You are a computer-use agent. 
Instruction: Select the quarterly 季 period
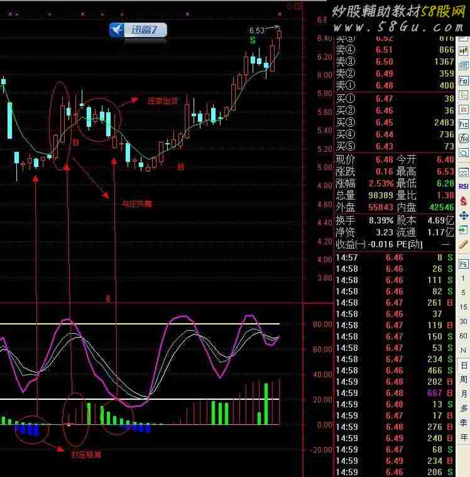463,422
